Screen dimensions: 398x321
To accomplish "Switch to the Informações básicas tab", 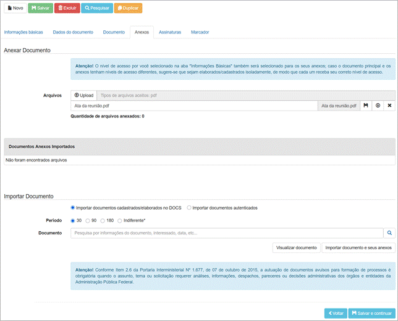I will pos(23,32).
